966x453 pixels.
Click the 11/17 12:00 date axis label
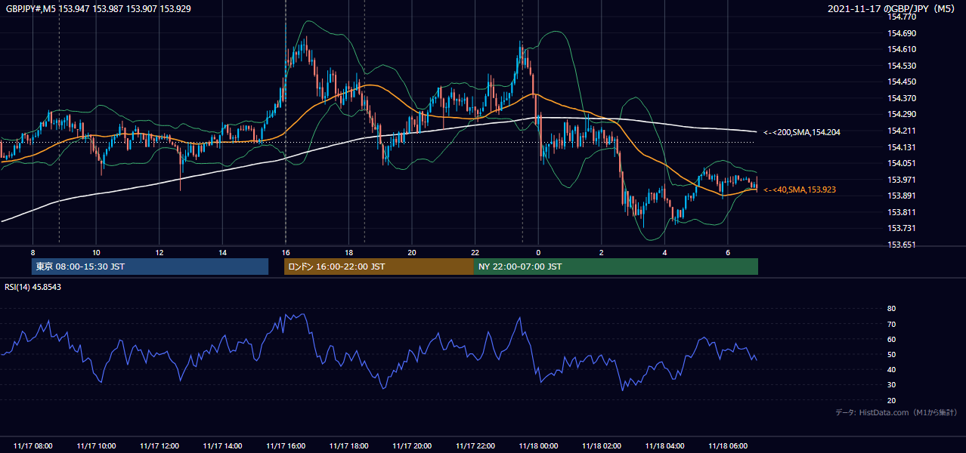tap(159, 446)
